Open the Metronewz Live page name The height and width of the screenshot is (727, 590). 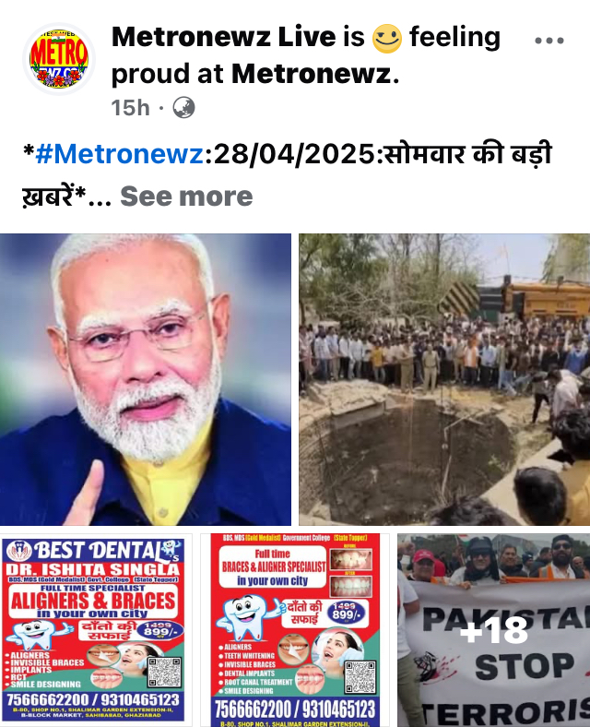(x=224, y=37)
